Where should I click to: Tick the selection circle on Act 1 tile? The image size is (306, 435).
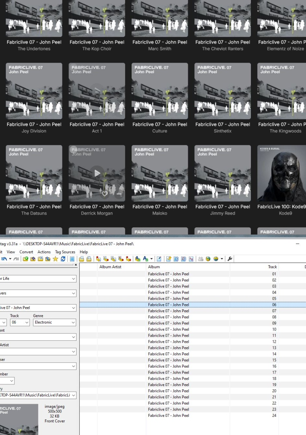pyautogui.click(x=74, y=68)
